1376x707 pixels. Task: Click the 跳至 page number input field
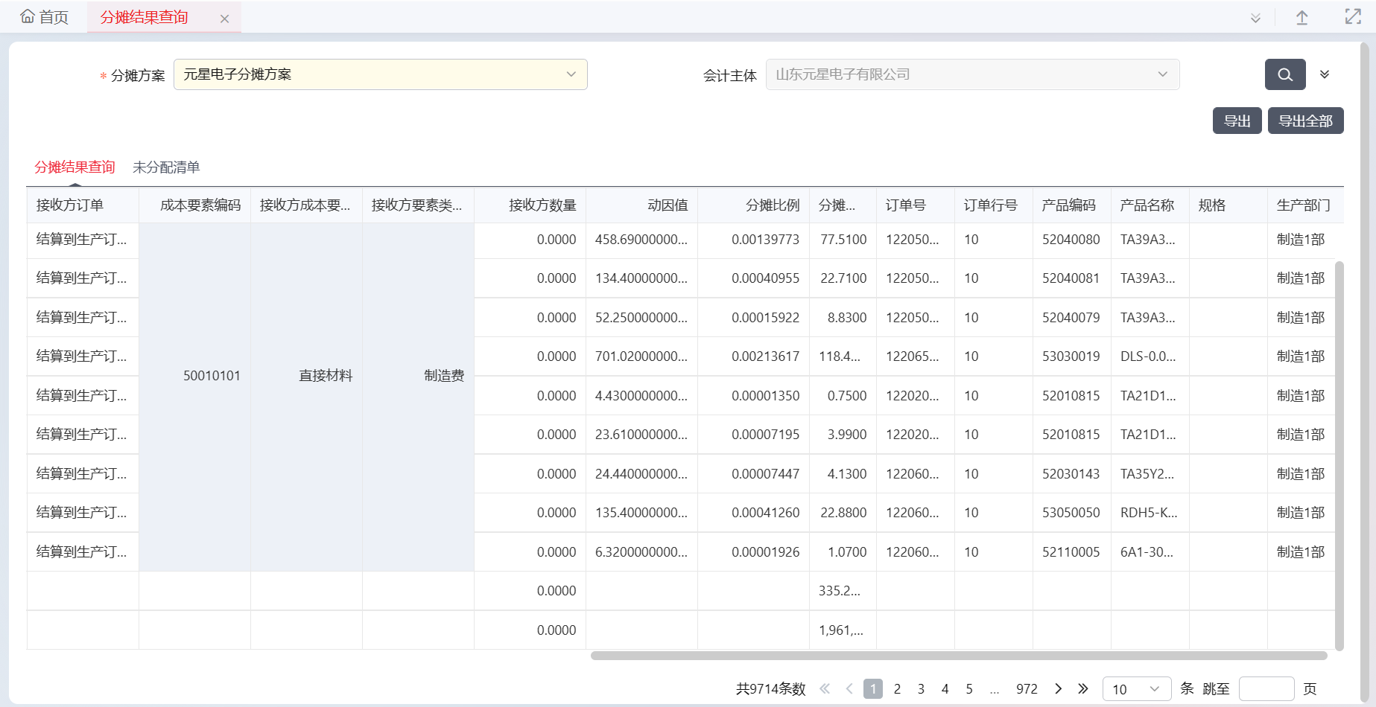tap(1266, 688)
